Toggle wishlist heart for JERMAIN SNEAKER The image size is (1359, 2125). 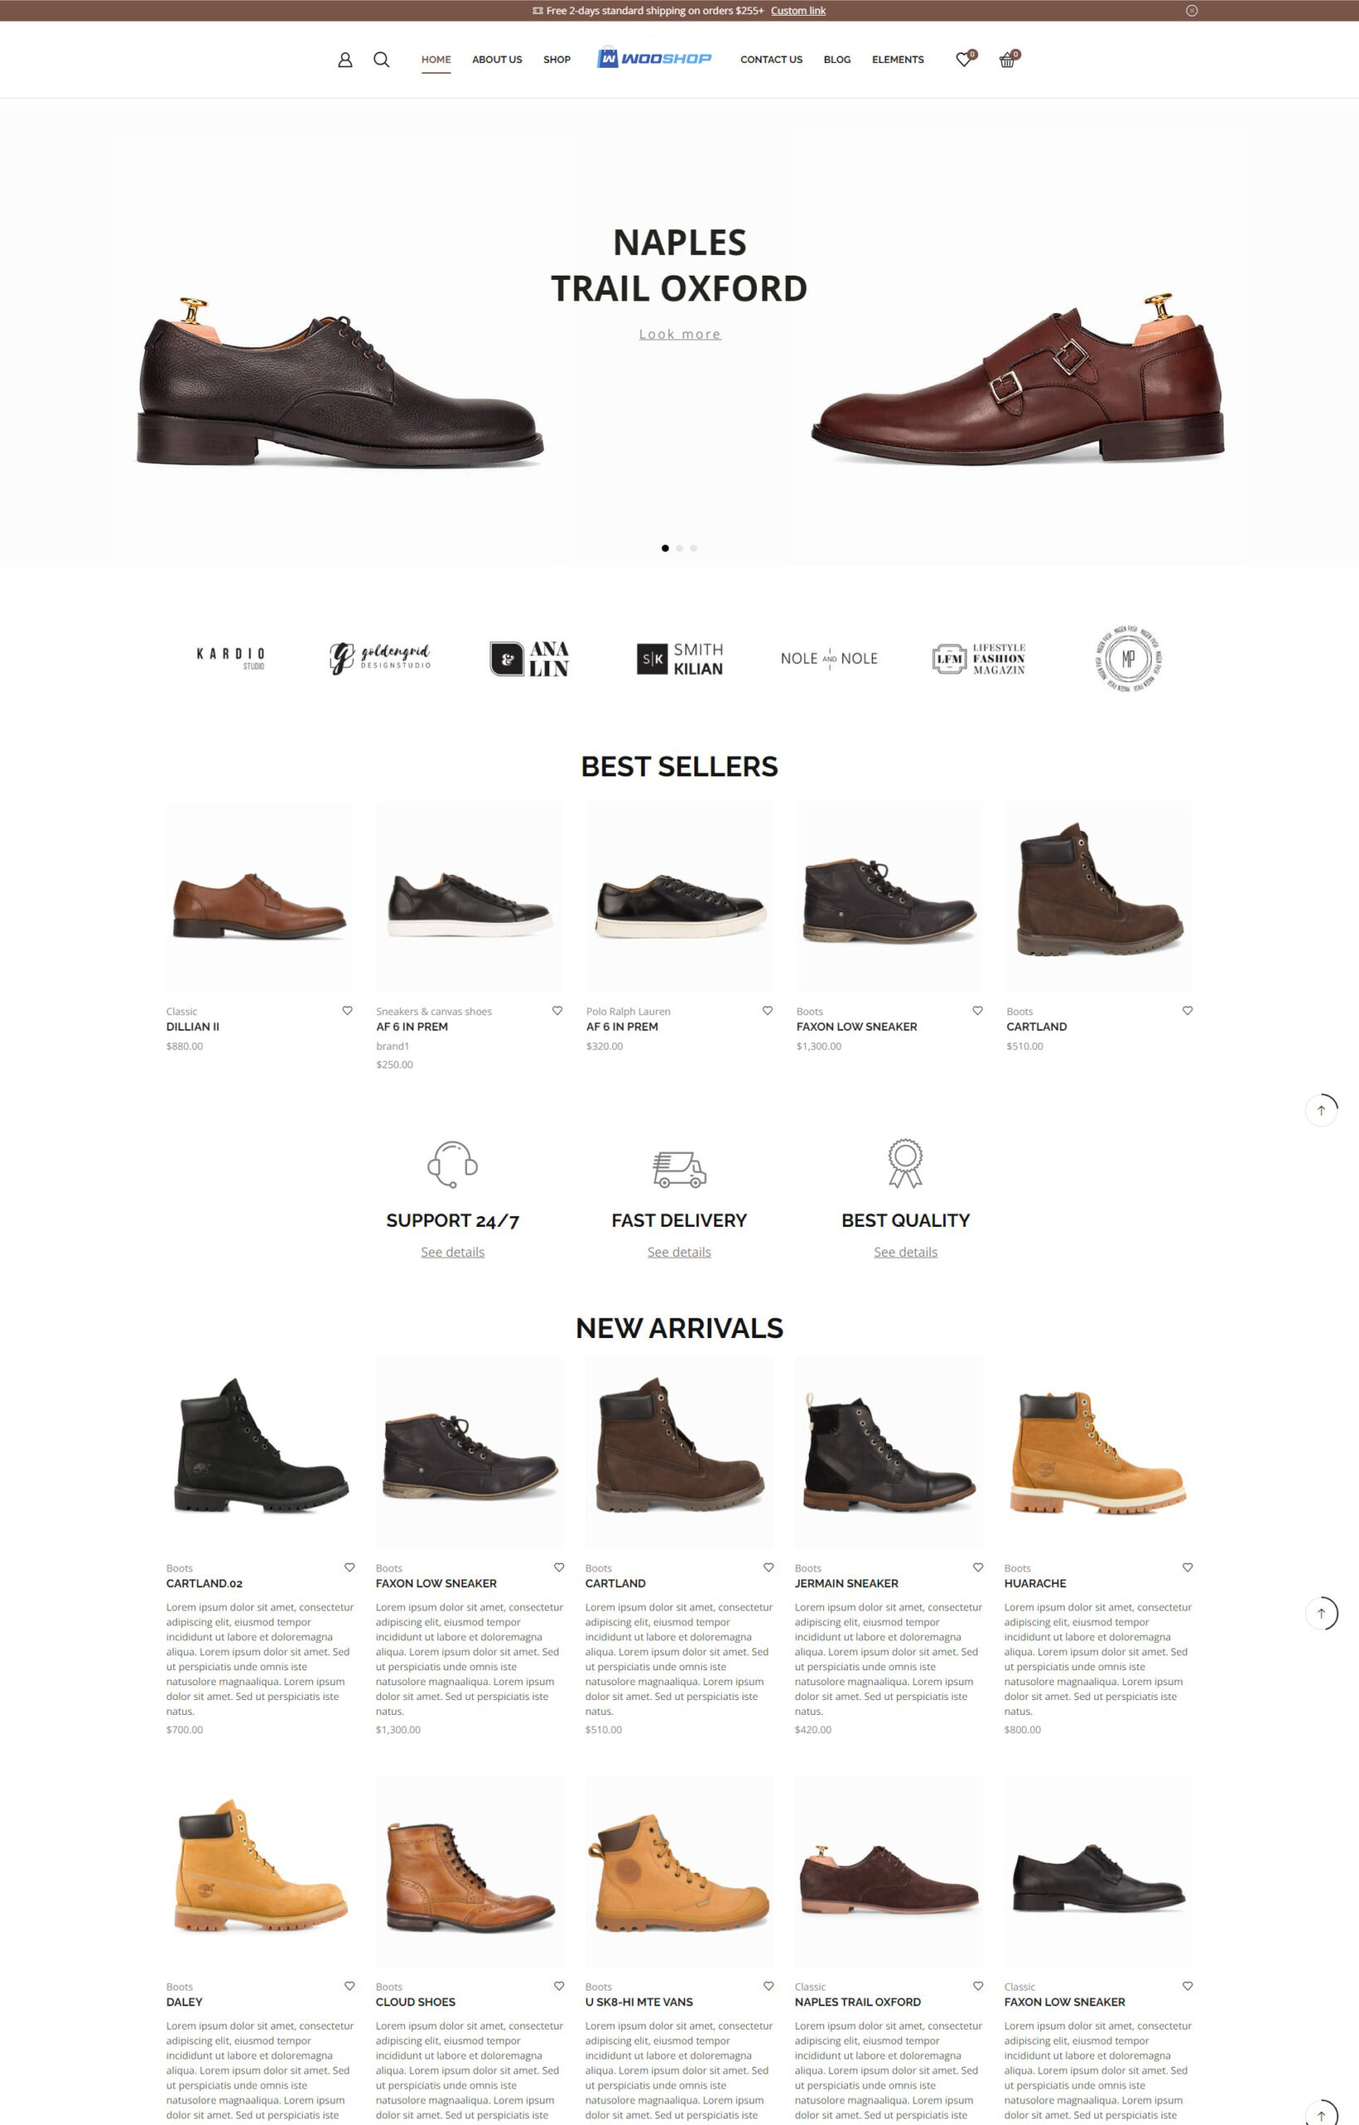coord(978,1567)
